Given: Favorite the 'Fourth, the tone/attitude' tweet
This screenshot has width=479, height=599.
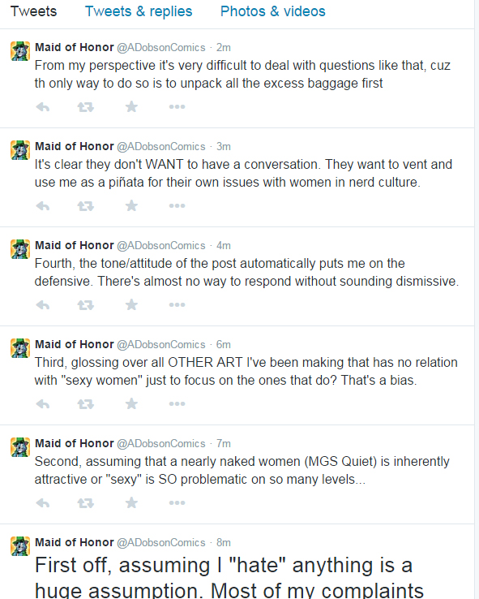Looking at the screenshot, I should pos(131,305).
